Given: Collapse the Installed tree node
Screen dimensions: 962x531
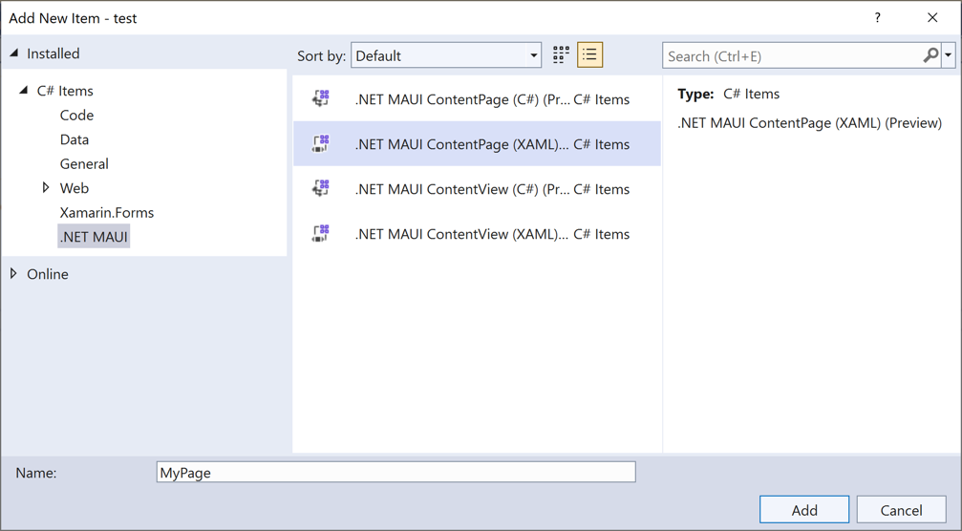Looking at the screenshot, I should click(14, 53).
